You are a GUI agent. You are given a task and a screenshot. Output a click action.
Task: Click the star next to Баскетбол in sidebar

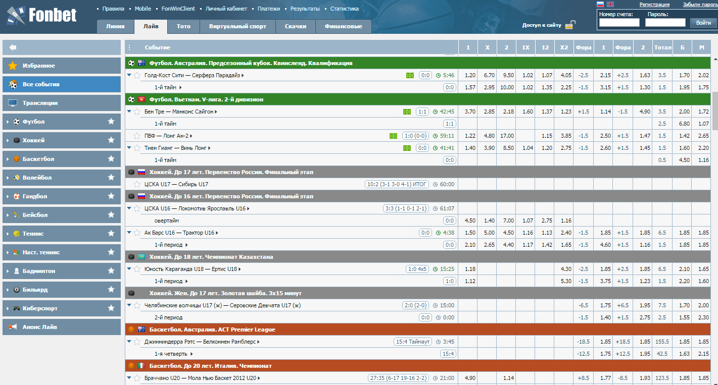coord(111,159)
